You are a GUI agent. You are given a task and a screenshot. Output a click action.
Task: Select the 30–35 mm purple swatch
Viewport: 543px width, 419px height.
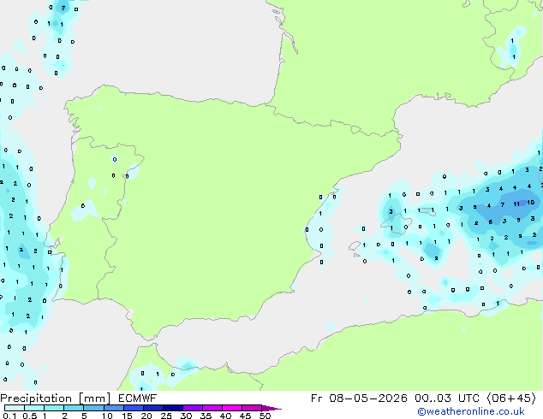click(x=192, y=408)
